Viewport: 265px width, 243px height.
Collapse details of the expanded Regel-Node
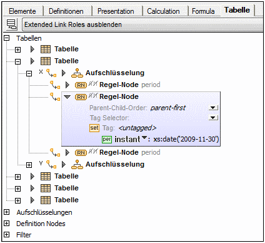click(67, 97)
